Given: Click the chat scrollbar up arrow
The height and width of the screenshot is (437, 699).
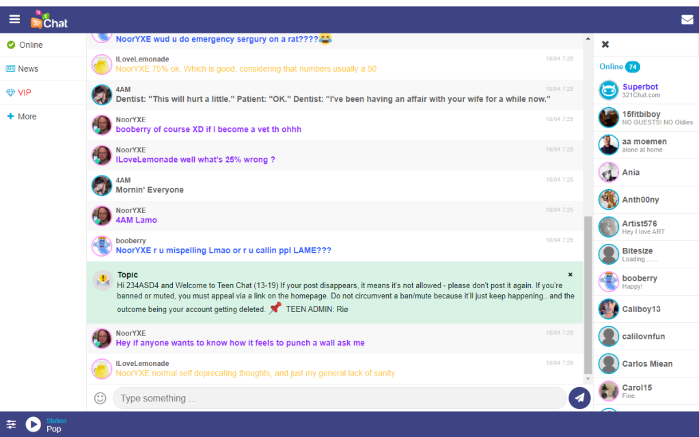Looking at the screenshot, I should click(x=588, y=39).
